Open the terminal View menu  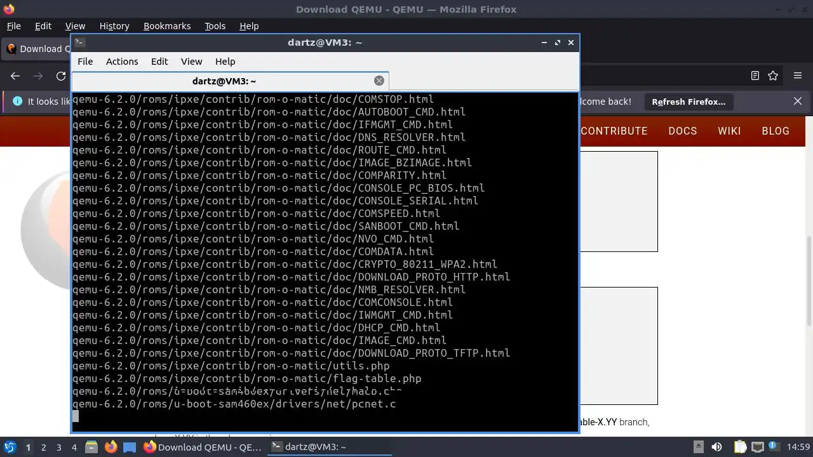point(191,62)
